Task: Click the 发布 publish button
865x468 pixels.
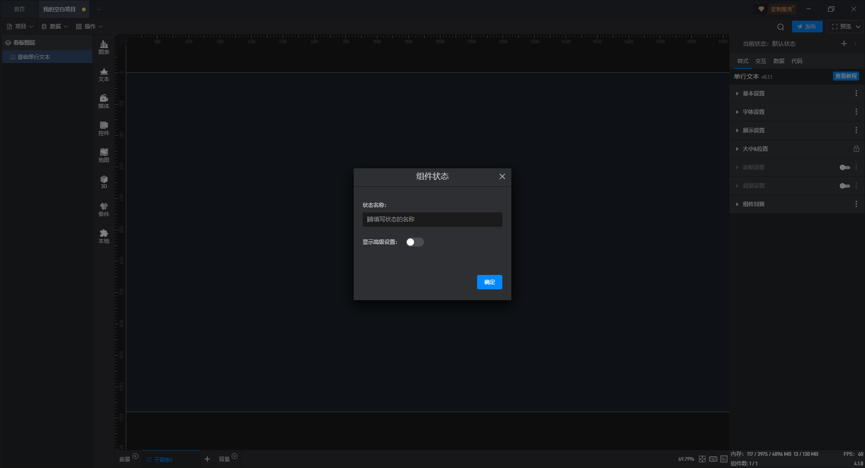Action: tap(807, 27)
